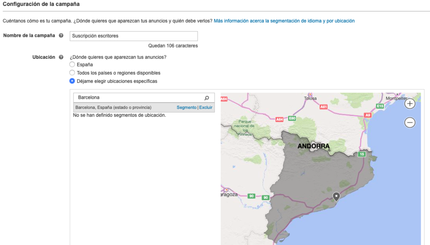430x245 pixels.
Task: Choose Todos los países o regiones disponibles
Action: (72, 73)
